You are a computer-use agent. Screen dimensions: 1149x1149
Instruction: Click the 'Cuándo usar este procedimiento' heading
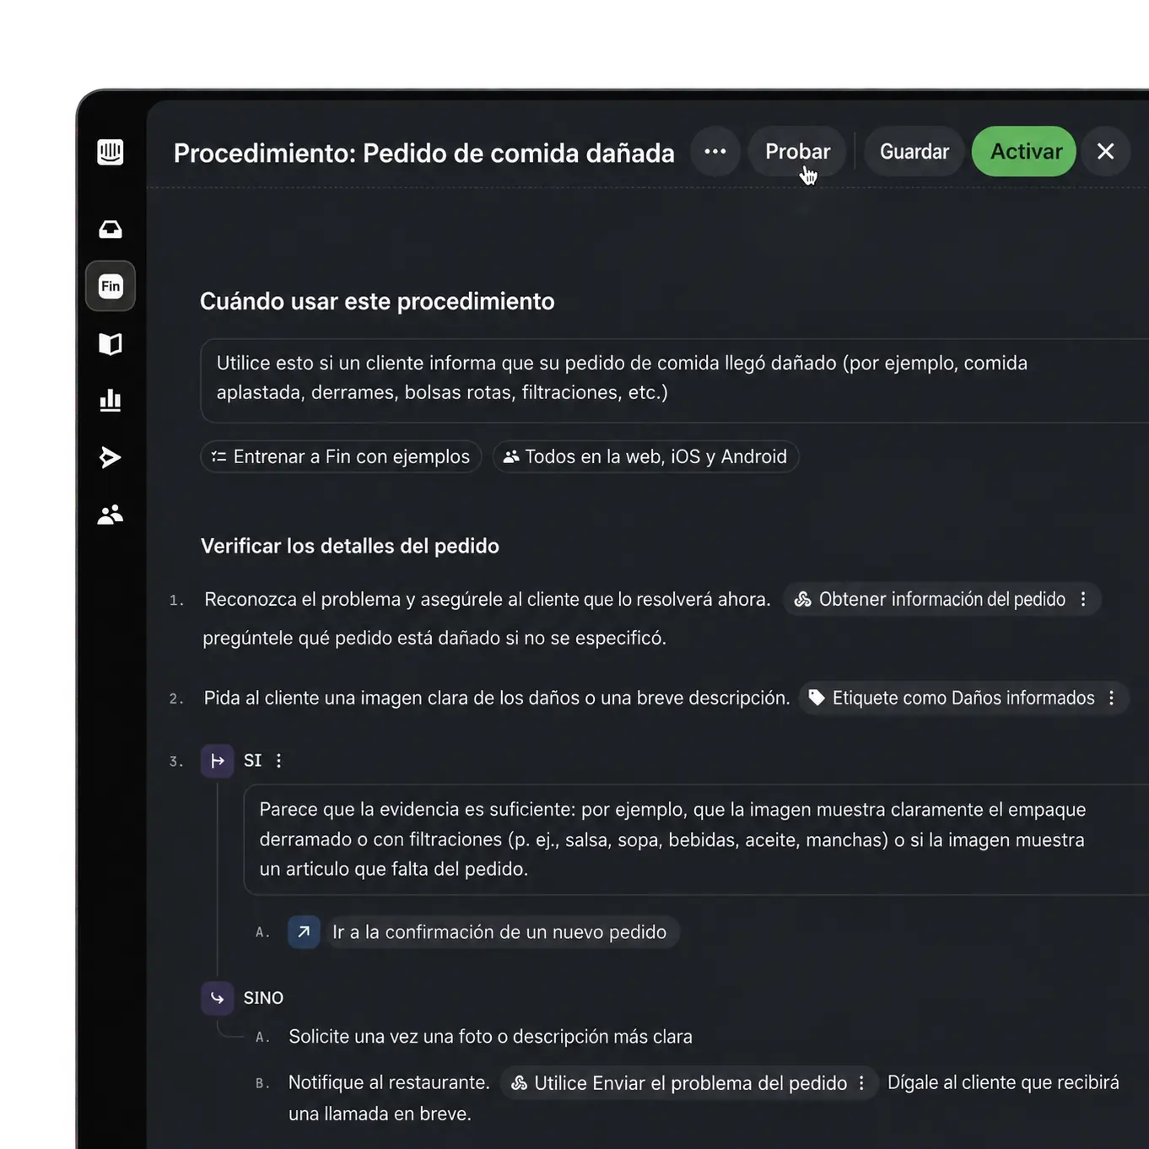pos(377,301)
